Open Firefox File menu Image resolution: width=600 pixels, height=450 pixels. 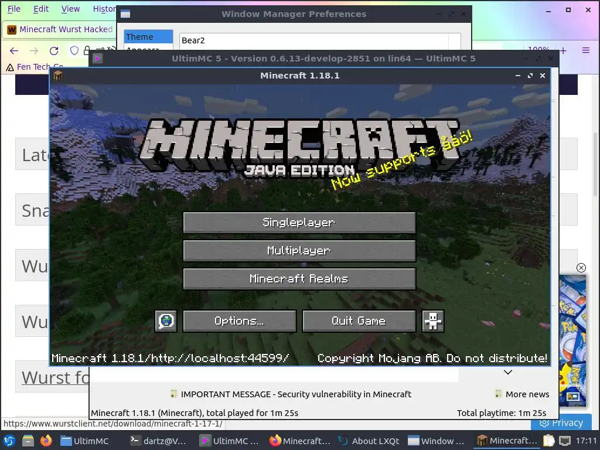pyautogui.click(x=14, y=9)
